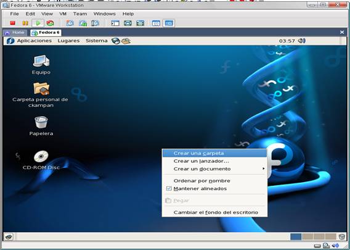Choose Crear un lanzador... from context menu
Image resolution: width=350 pixels, height=250 pixels.
click(x=214, y=161)
